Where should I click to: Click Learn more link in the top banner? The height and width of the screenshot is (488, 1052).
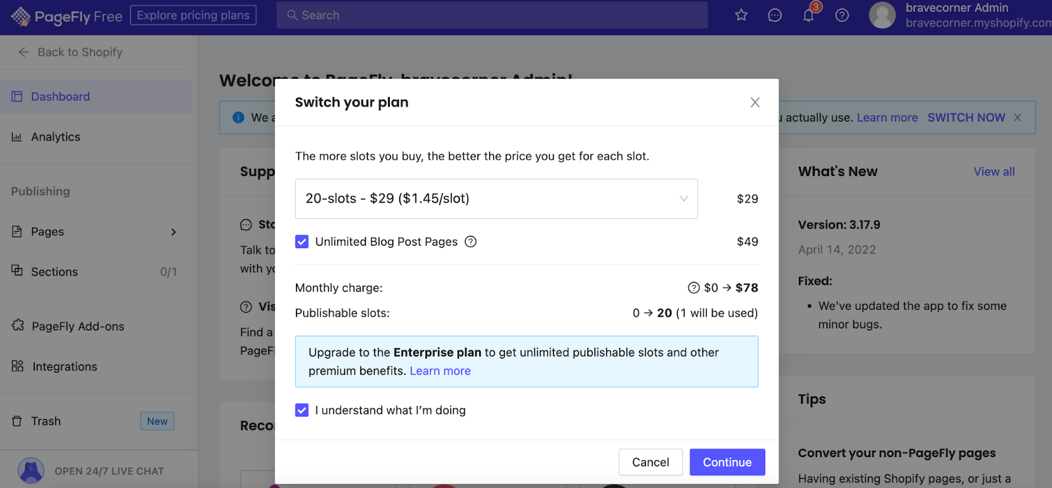887,118
